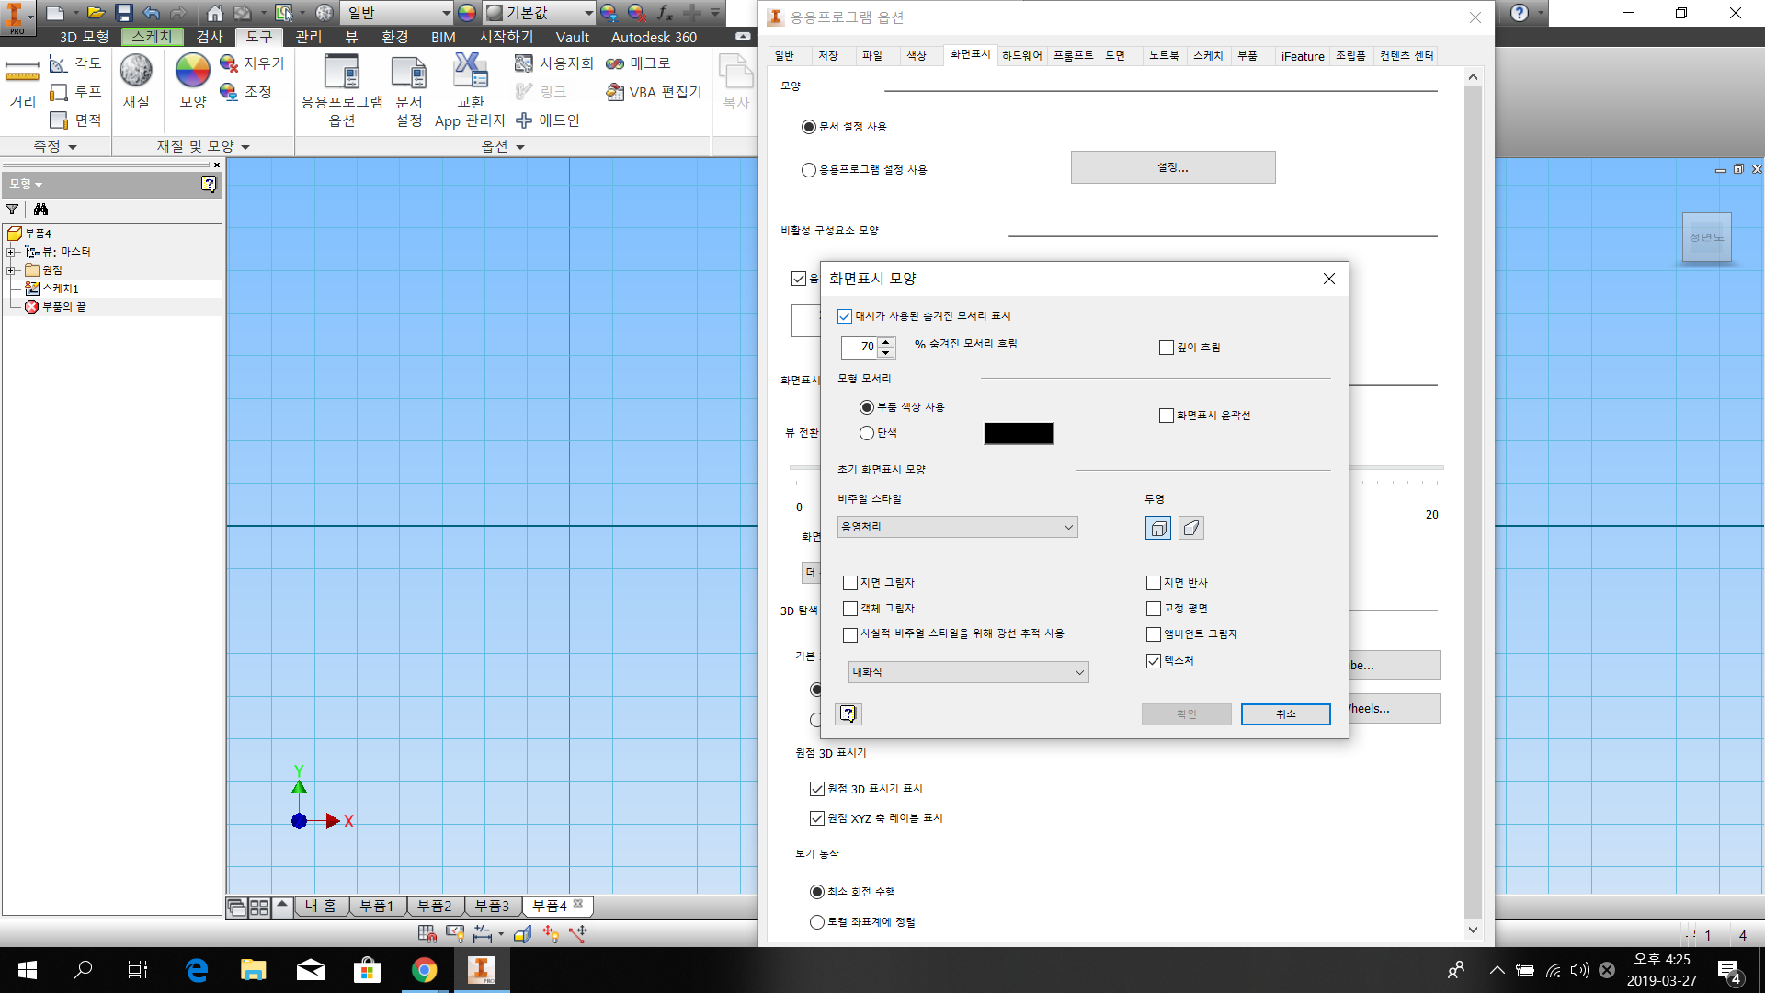Open the 스케치 ribbon tab
Screen dimensions: 1765x993
pos(152,37)
